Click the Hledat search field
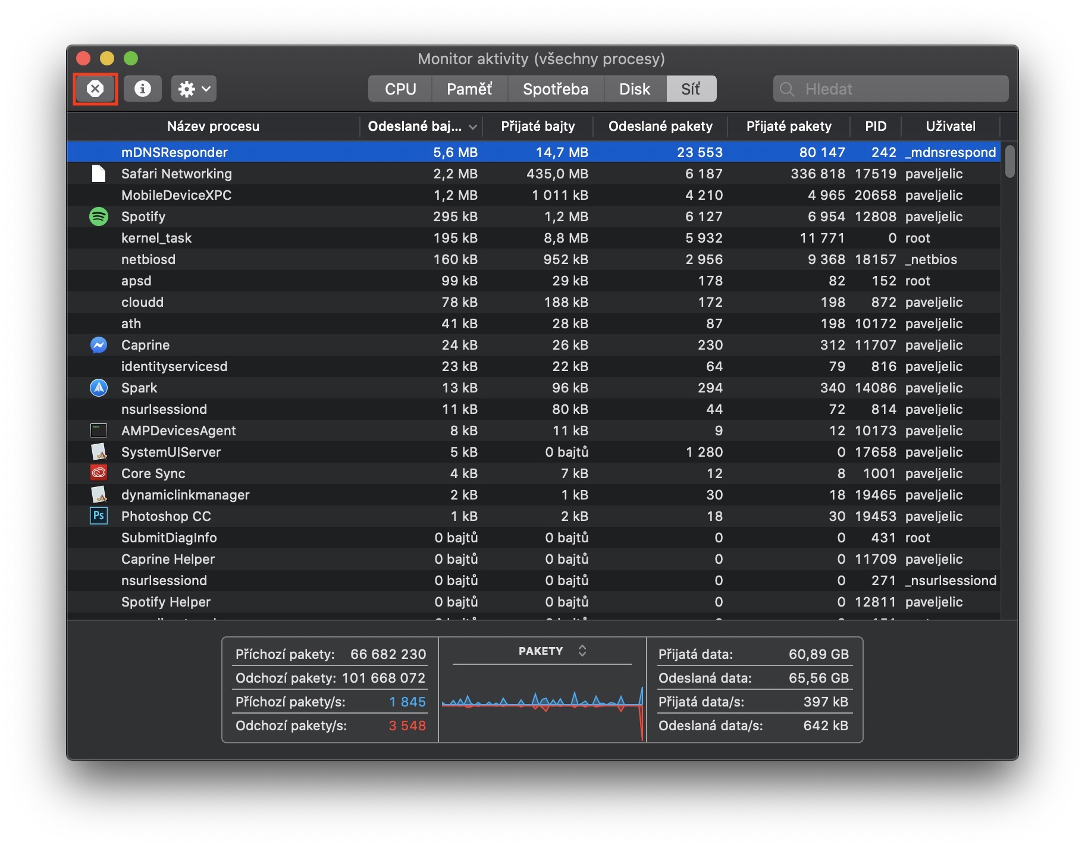The width and height of the screenshot is (1085, 848). coord(898,89)
